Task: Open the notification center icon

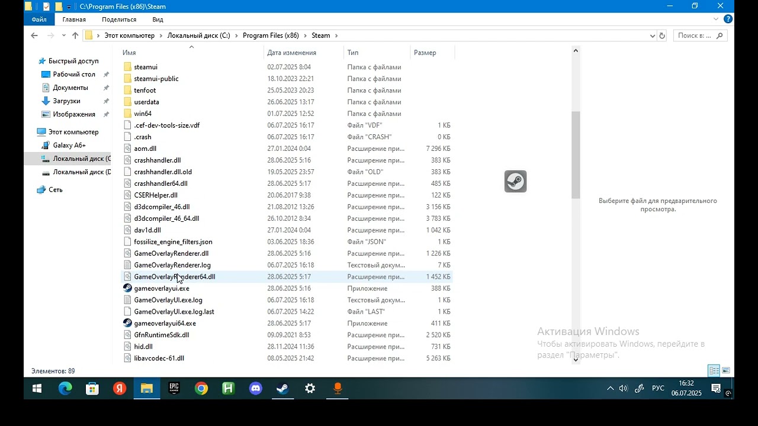Action: [x=716, y=389]
